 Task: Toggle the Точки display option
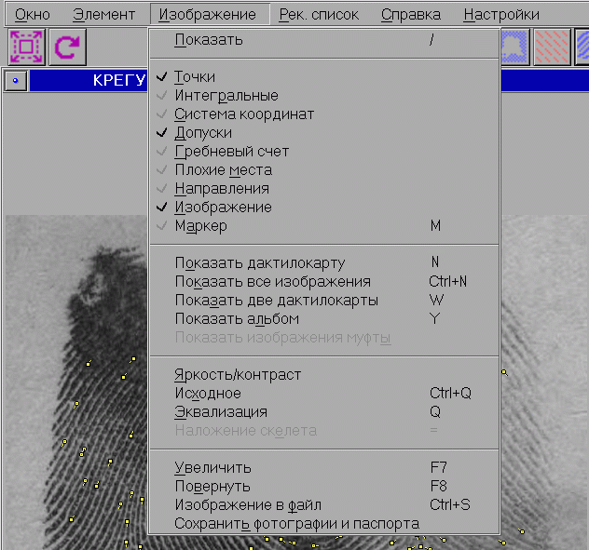pos(323,76)
